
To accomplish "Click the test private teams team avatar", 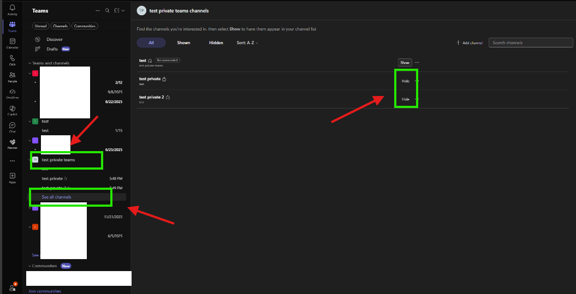I will click(35, 160).
